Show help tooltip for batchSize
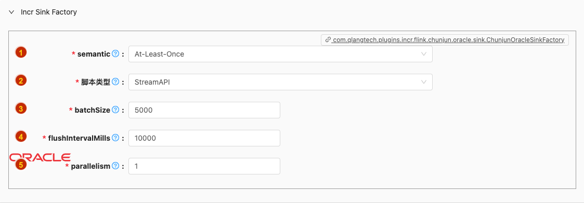Screen dimensions: 584x203 pyautogui.click(x=115, y=110)
